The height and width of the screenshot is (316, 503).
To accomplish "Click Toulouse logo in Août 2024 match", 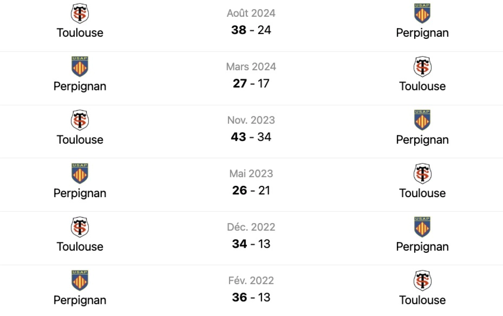I will pyautogui.click(x=80, y=13).
